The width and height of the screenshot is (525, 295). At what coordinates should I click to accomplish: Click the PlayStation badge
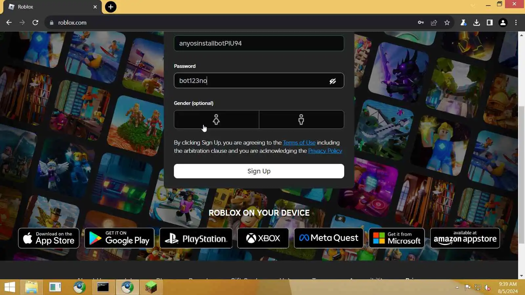196,238
